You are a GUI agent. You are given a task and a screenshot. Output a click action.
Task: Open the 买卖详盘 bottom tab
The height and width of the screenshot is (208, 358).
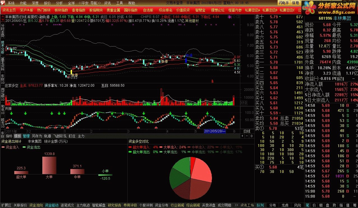tap(209, 205)
